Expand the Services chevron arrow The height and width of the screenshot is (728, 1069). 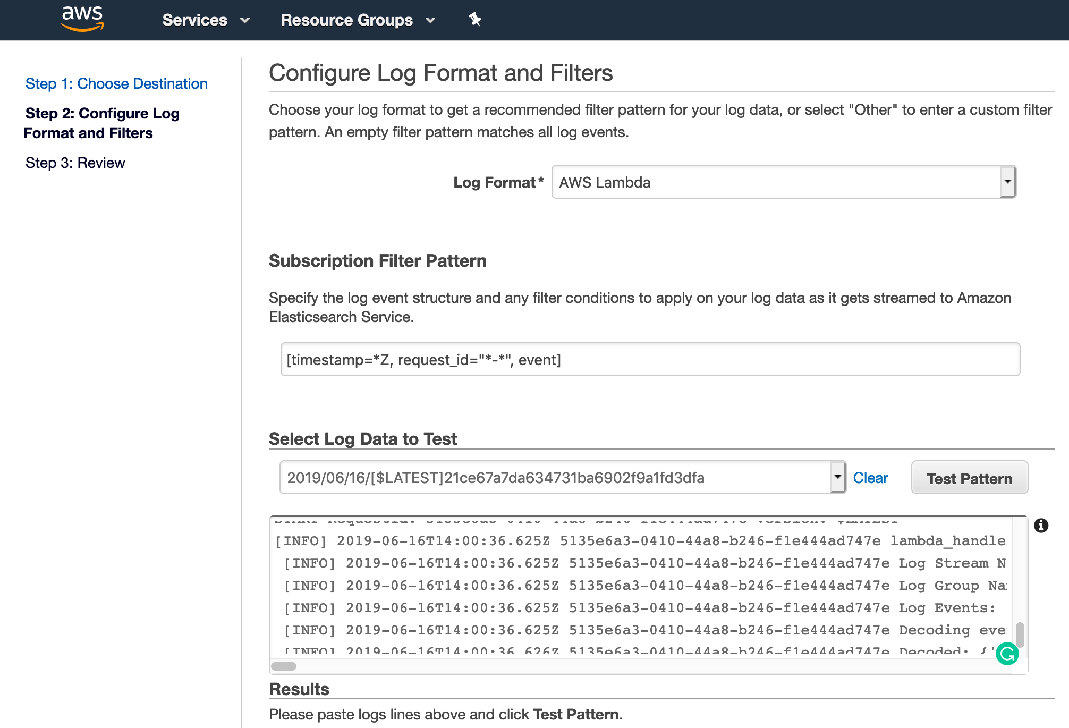click(x=245, y=21)
